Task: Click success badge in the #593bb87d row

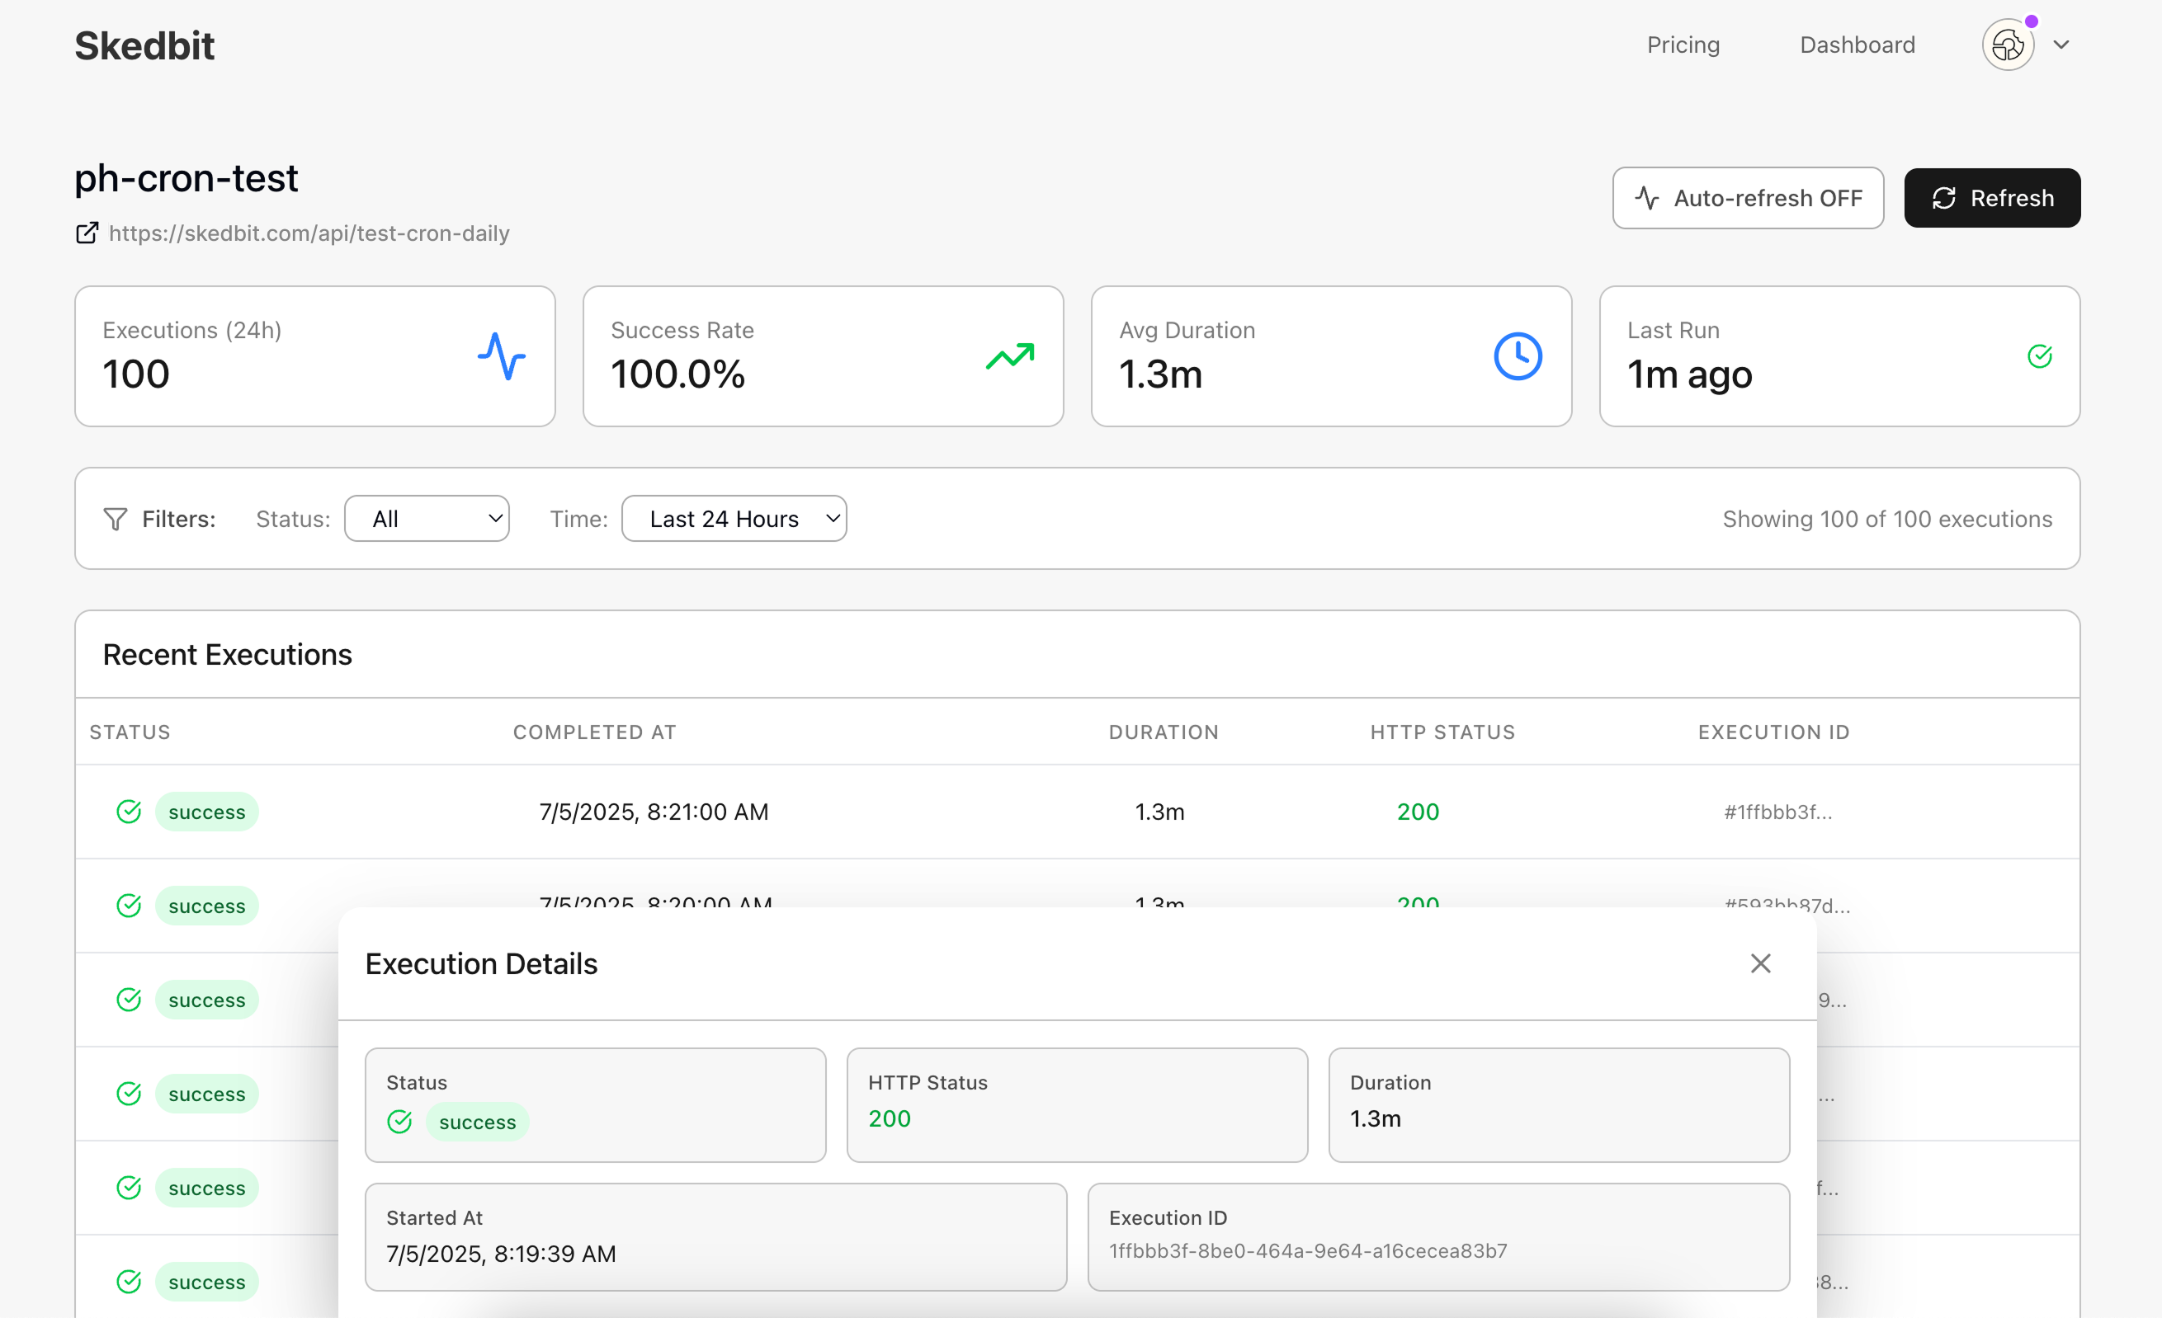Action: point(207,906)
